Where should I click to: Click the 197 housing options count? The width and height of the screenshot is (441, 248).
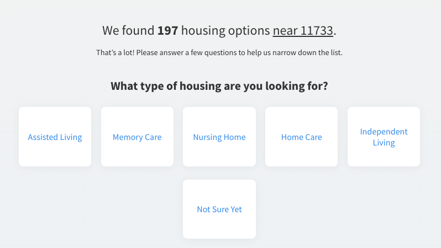pos(167,30)
